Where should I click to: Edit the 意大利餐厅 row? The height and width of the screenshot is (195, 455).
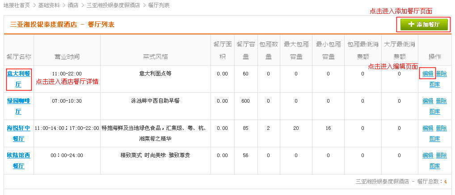428,74
